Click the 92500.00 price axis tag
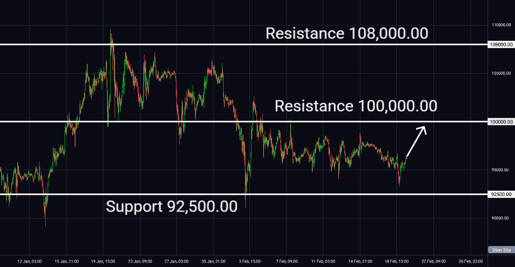 500,194
